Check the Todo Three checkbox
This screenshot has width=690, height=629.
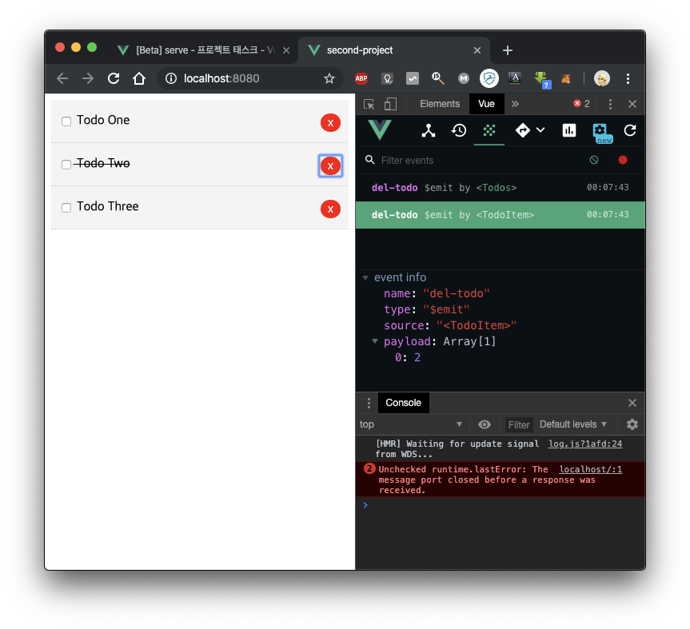[x=66, y=208]
